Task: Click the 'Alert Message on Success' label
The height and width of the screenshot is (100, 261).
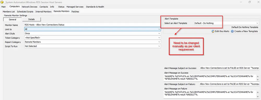Action: click(x=176, y=73)
